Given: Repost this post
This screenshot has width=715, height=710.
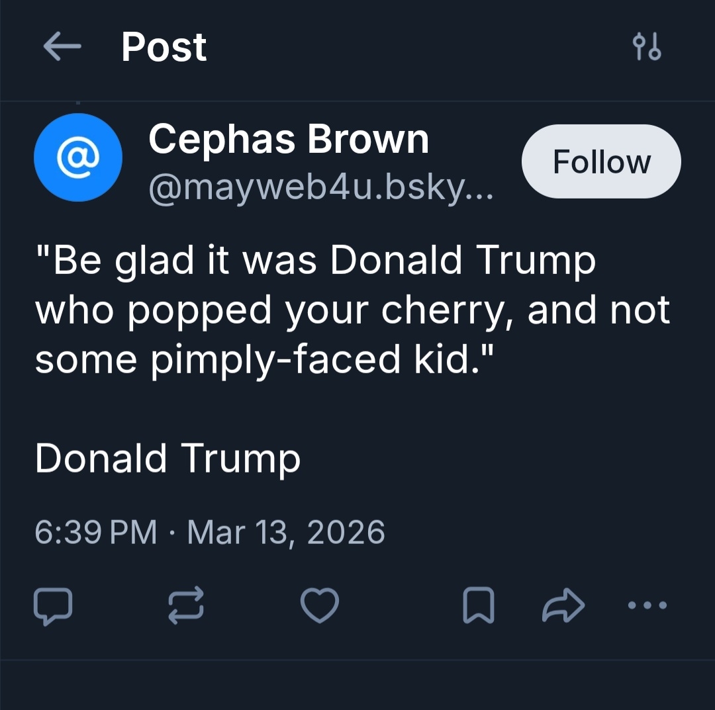Looking at the screenshot, I should point(186,605).
